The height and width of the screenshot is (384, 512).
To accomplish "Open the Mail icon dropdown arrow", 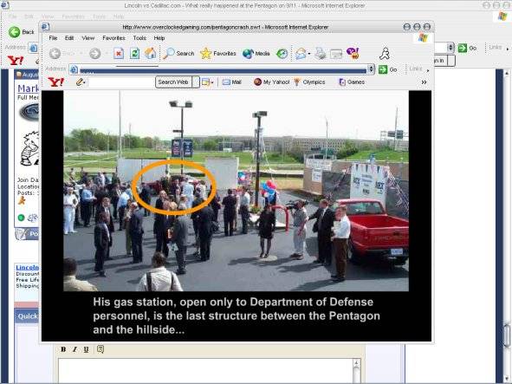I will (x=309, y=54).
